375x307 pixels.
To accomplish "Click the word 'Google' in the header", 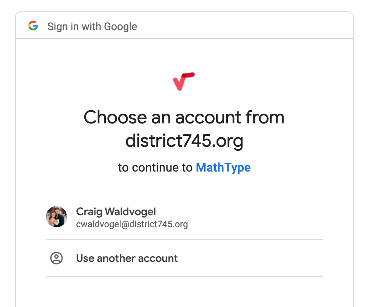I will (x=120, y=26).
